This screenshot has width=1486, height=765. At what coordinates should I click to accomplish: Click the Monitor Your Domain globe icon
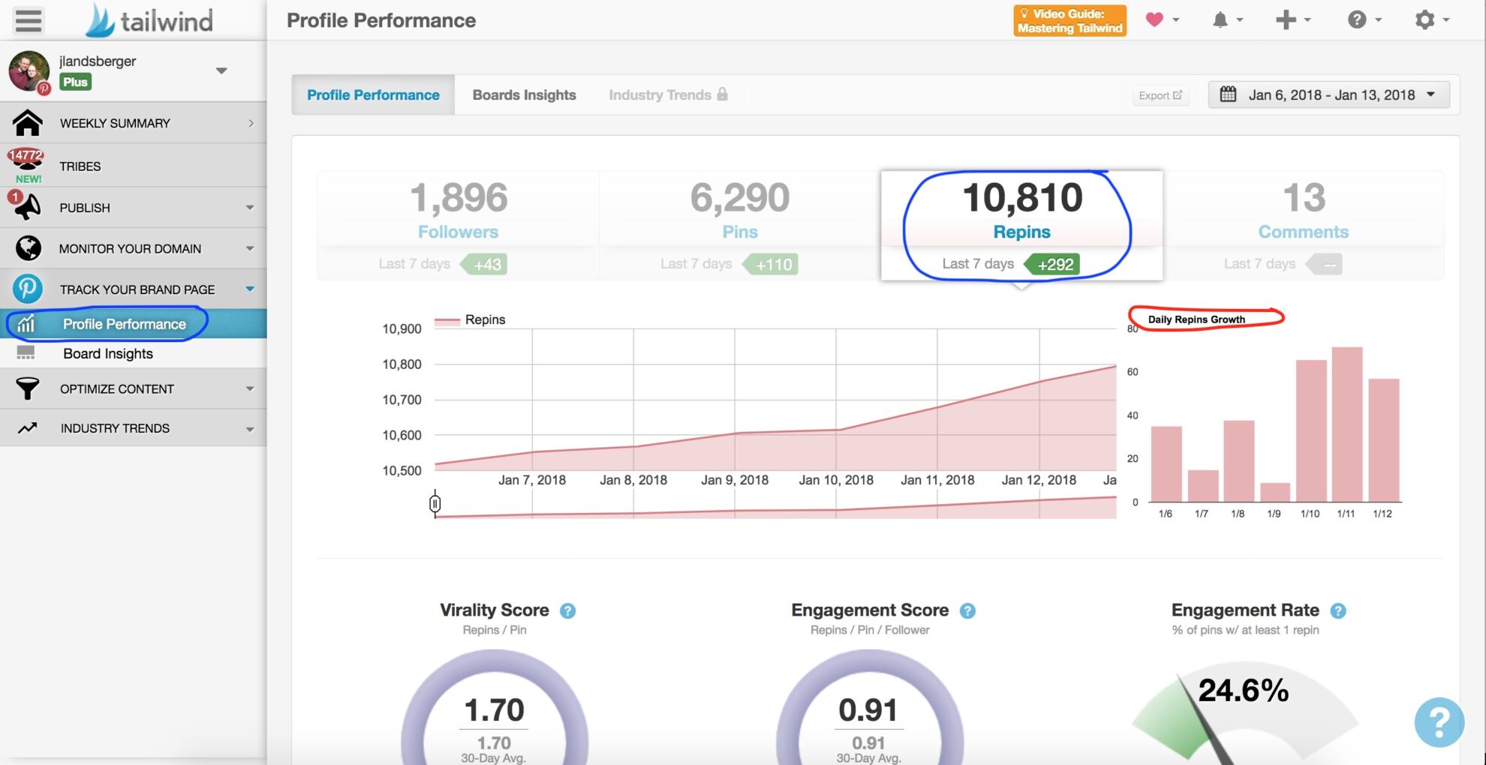[x=28, y=248]
